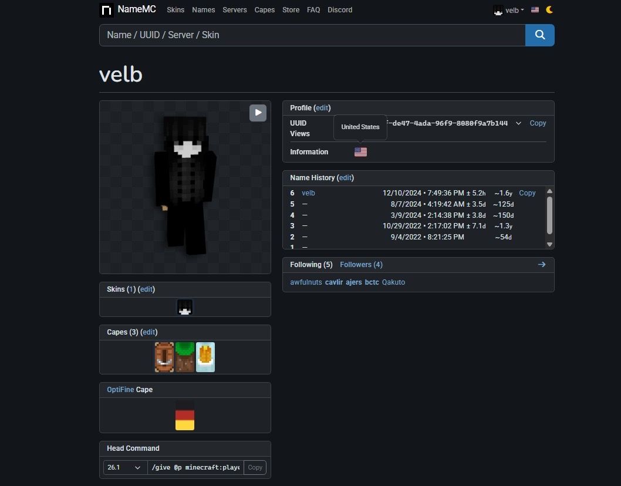
Task: Click the /give head command text field
Action: [195, 467]
